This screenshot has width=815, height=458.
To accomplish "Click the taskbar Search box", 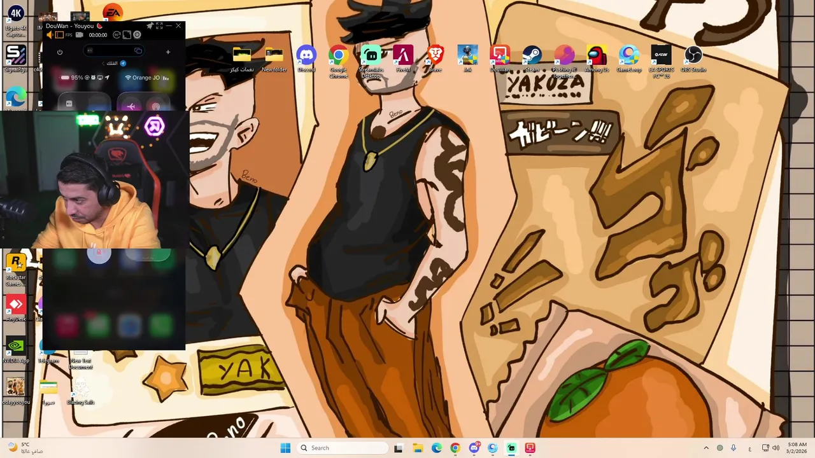I will [342, 448].
